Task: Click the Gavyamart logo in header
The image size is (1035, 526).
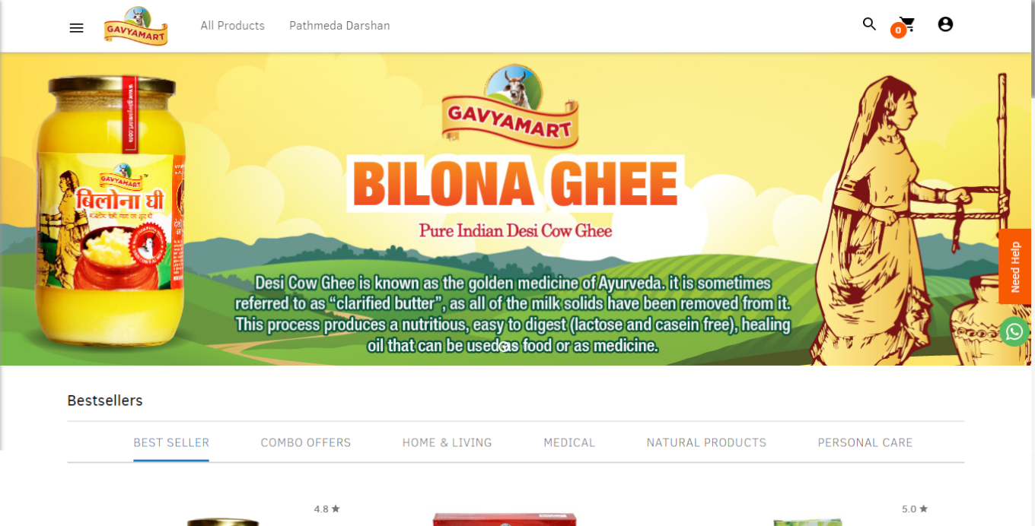Action: click(135, 26)
